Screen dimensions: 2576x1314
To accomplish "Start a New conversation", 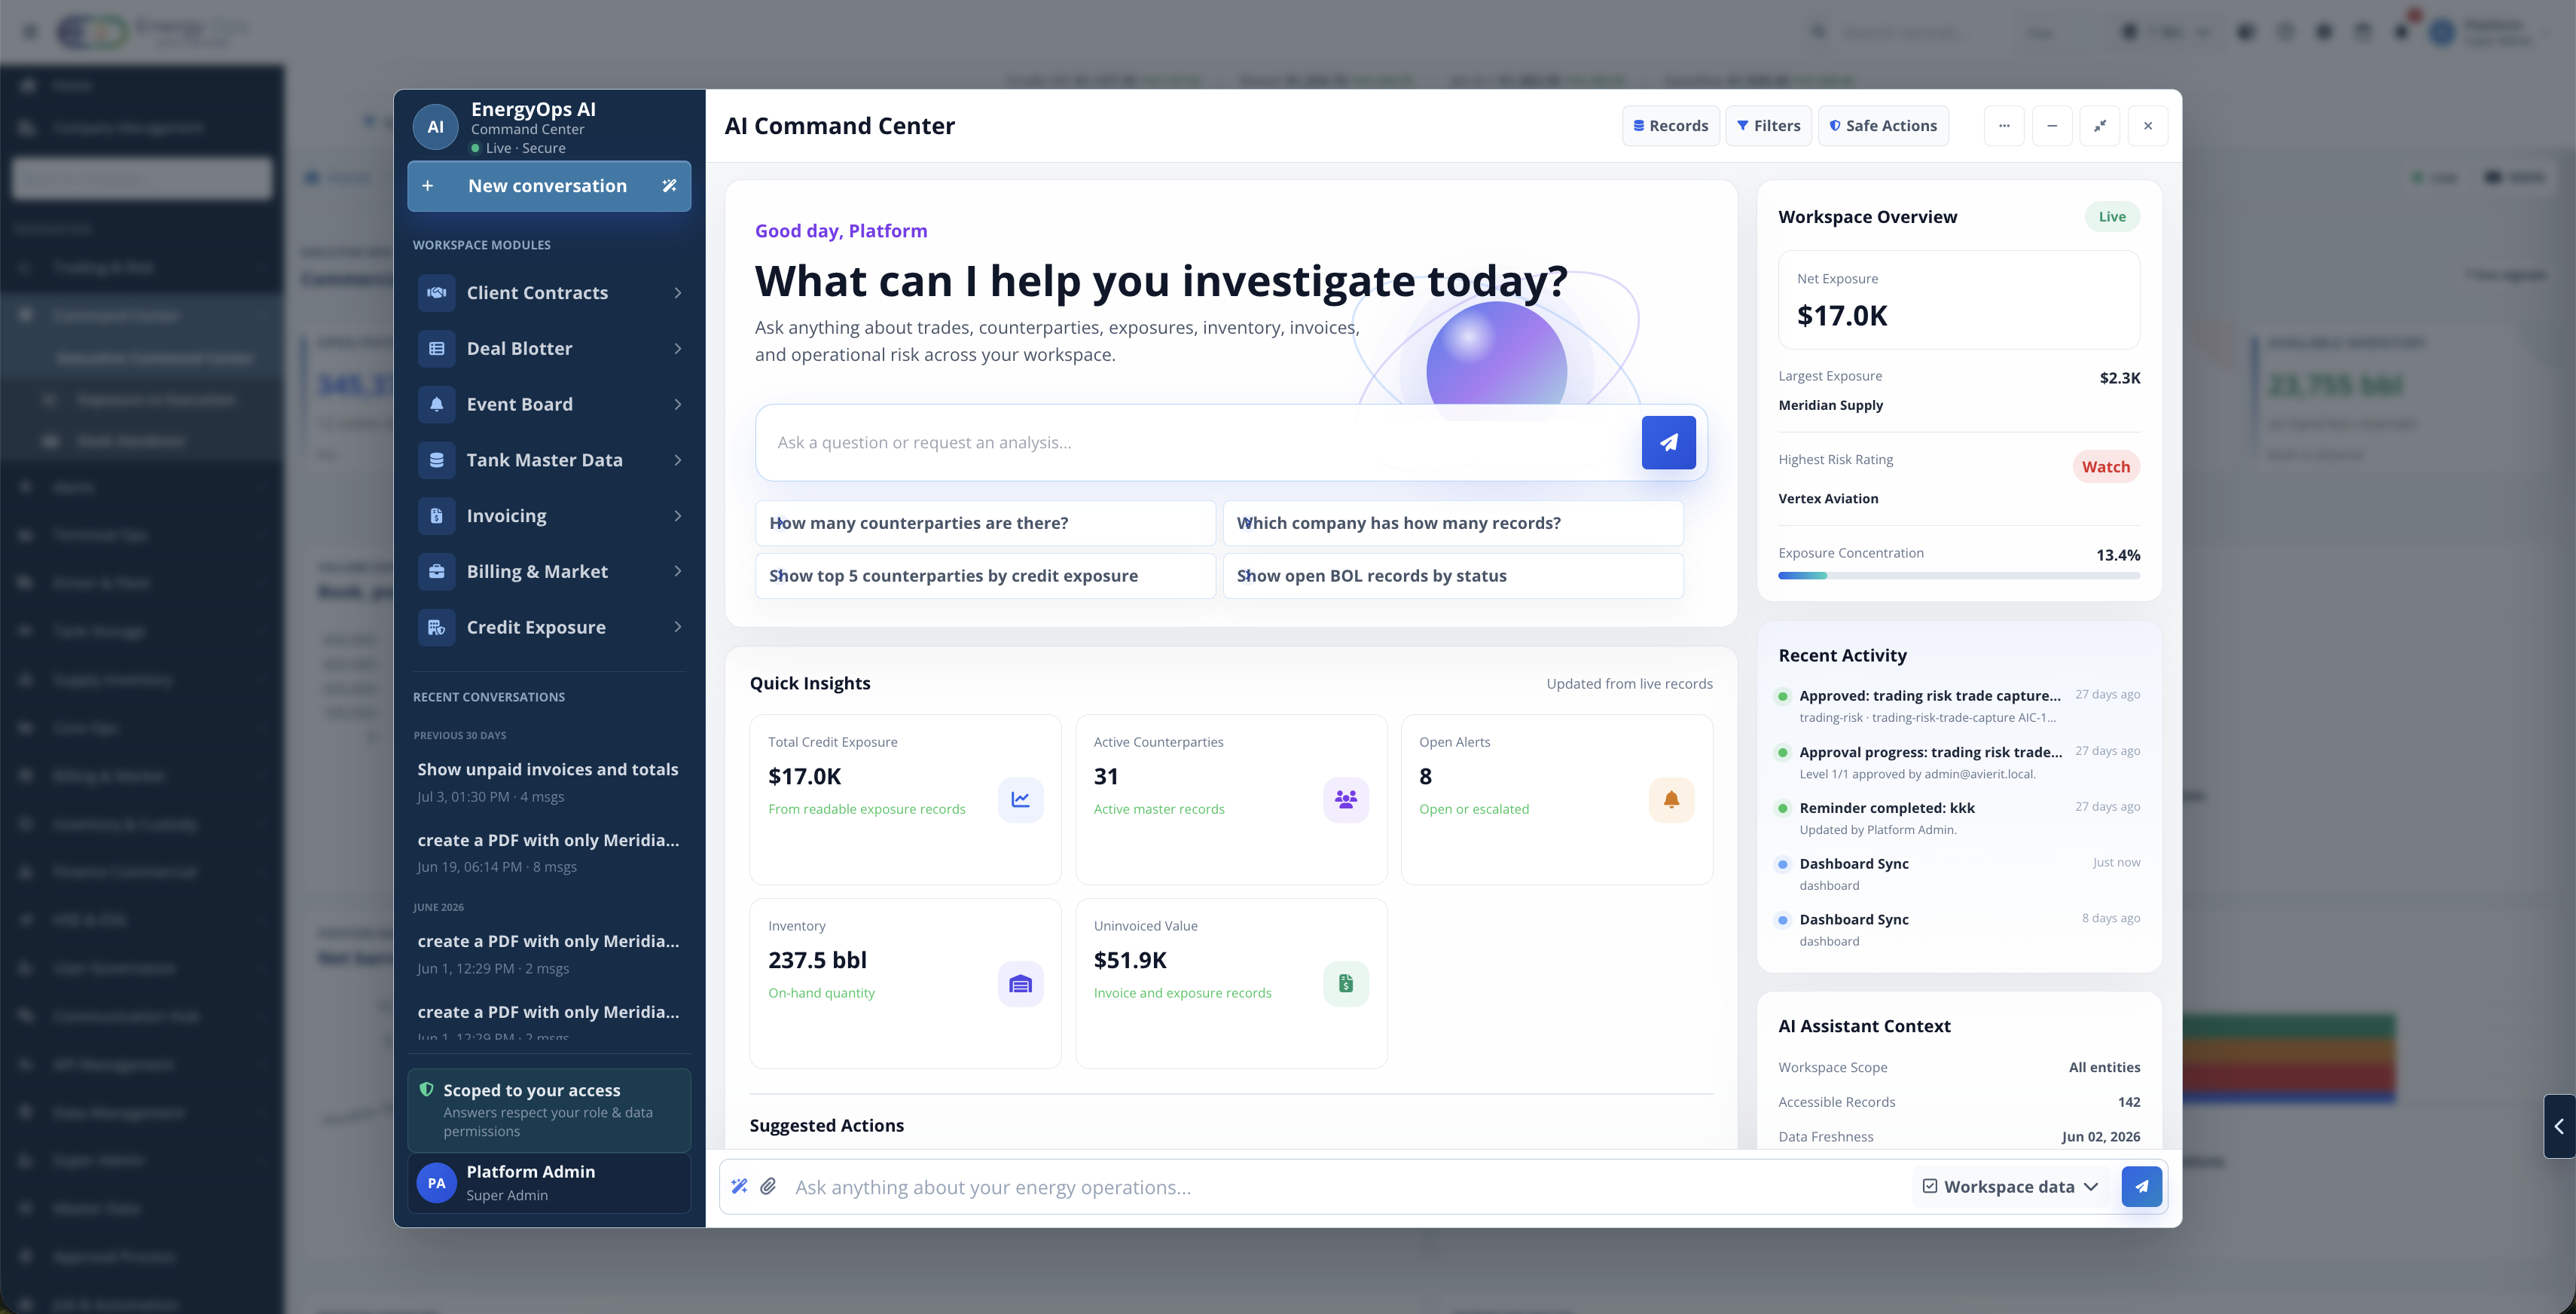I will point(549,186).
